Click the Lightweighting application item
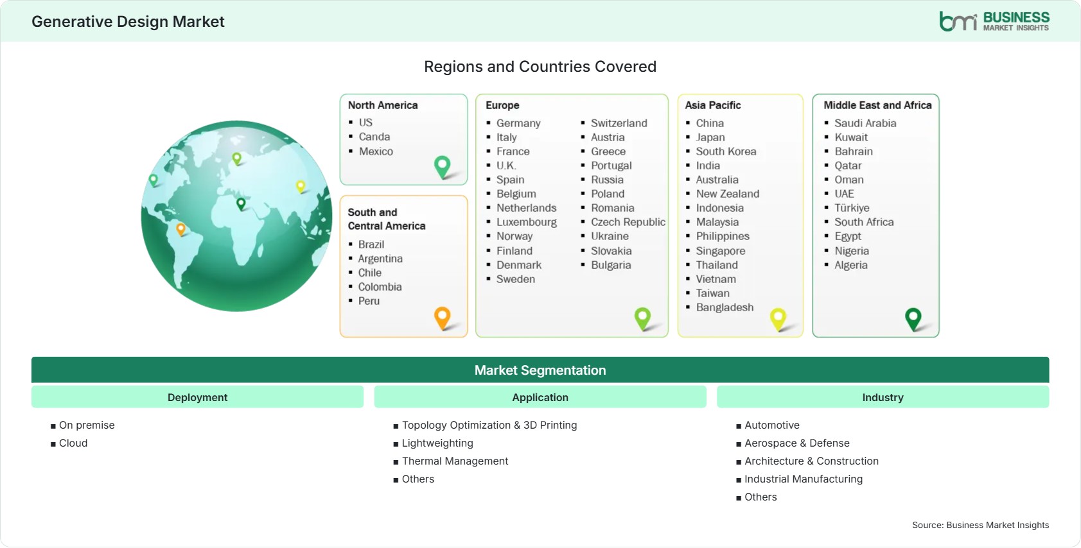The height and width of the screenshot is (548, 1081). click(437, 443)
